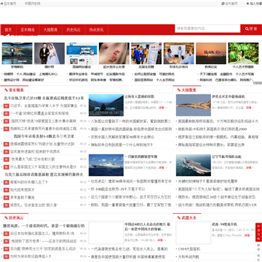Open 热点资讯 in the red navigation bar
The image size is (262, 262).
coord(96,30)
